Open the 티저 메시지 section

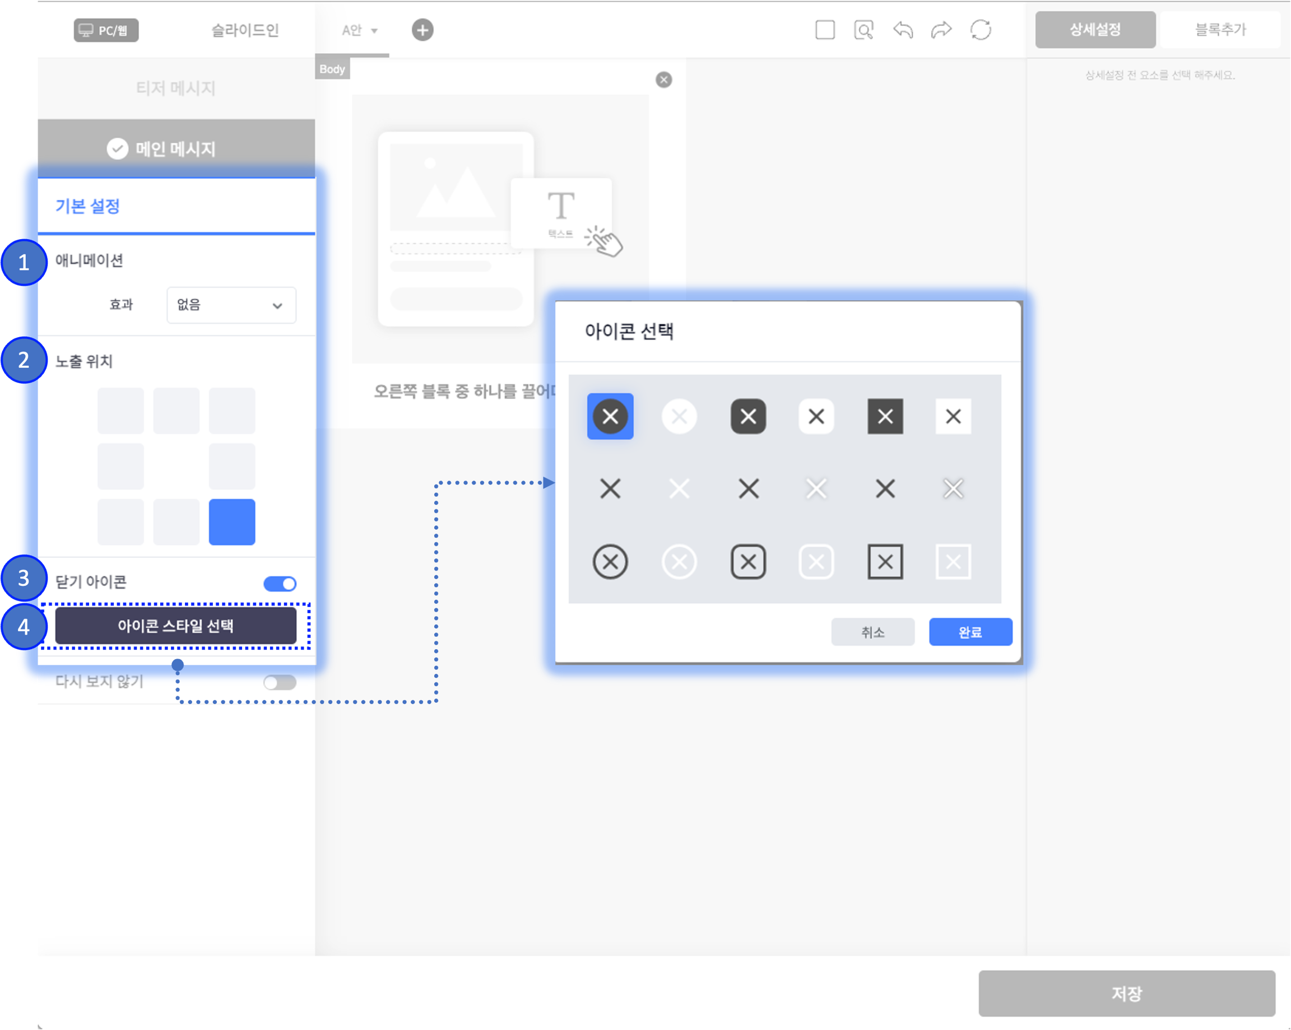pyautogui.click(x=175, y=88)
